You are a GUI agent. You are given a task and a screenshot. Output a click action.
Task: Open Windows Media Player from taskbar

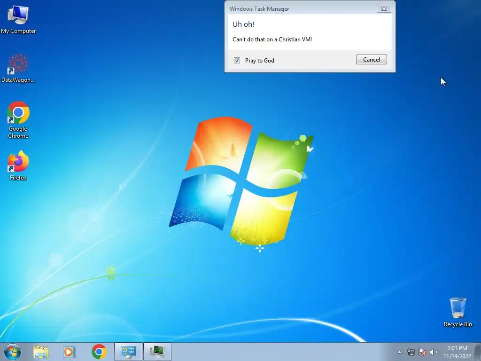point(70,352)
